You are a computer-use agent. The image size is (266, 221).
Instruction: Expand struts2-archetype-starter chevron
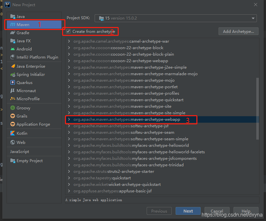coord(69,172)
